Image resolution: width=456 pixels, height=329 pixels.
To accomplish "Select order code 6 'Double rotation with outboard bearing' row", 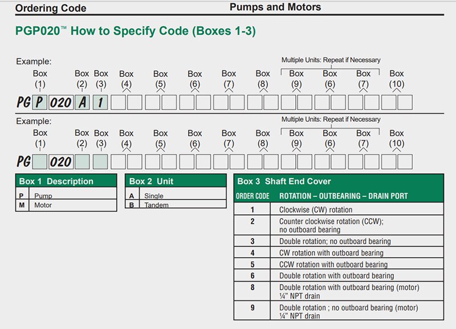I will point(339,275).
